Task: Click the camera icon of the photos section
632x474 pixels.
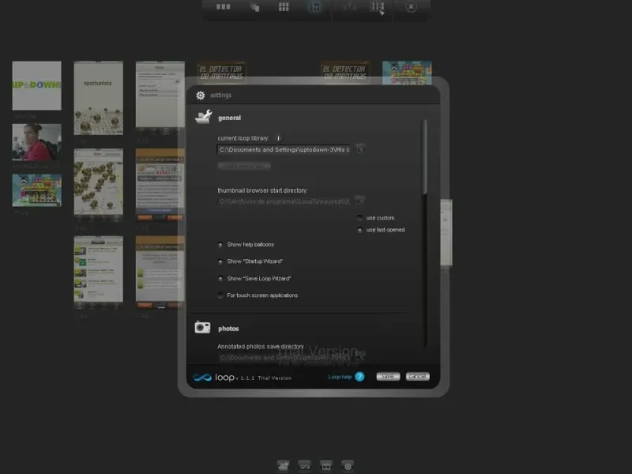Action: (202, 327)
